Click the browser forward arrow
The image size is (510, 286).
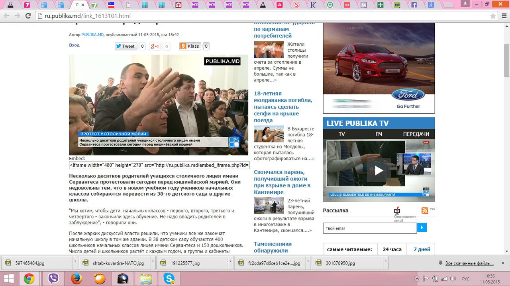point(17,16)
